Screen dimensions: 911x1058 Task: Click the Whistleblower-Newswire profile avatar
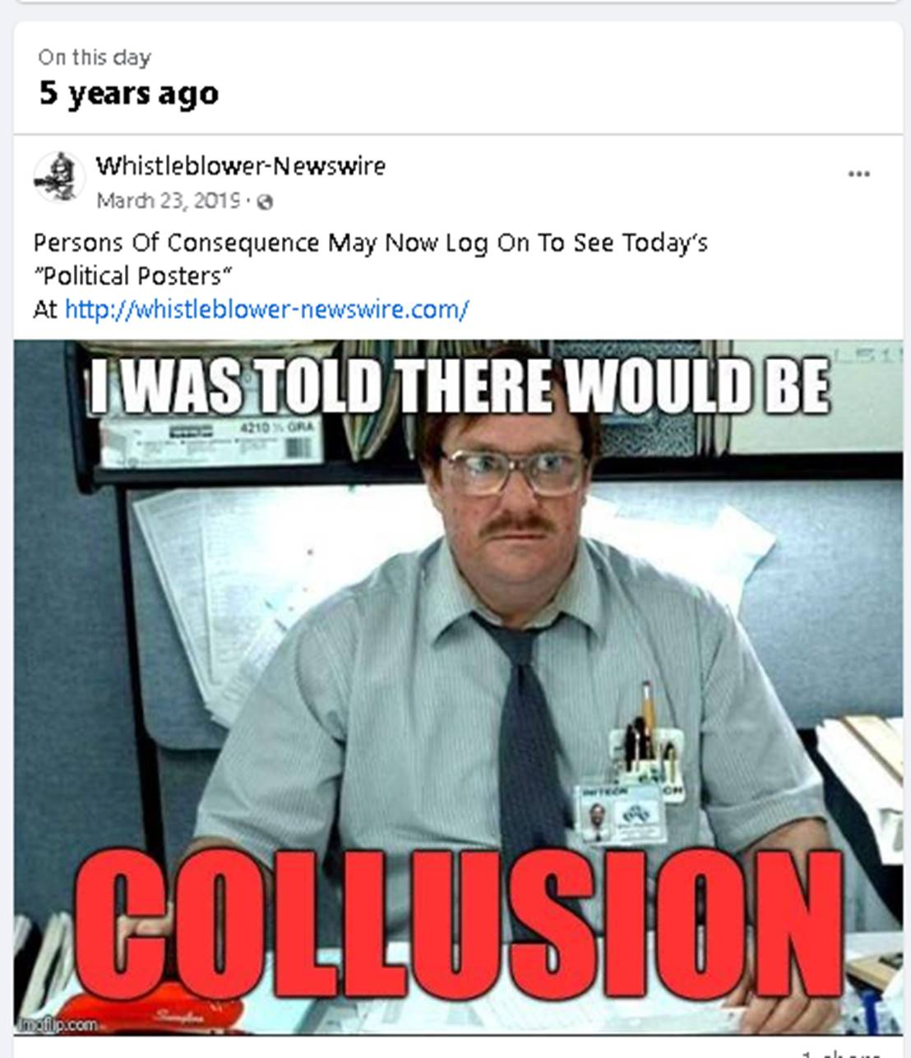coord(59,178)
